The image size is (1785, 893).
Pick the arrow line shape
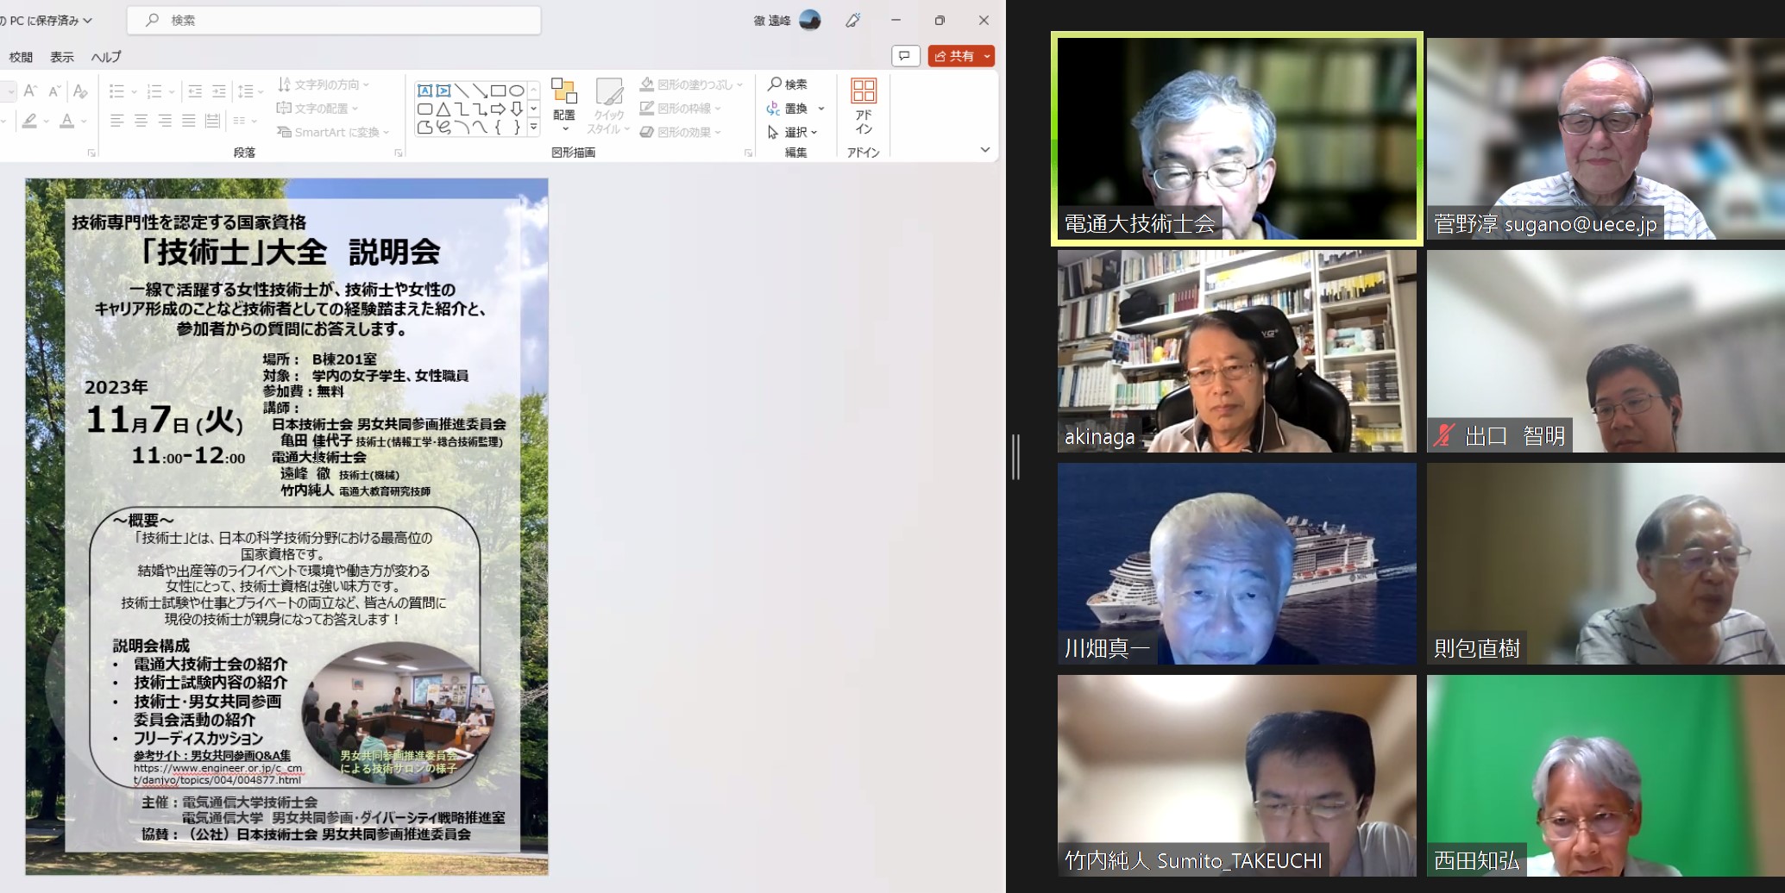tap(480, 91)
